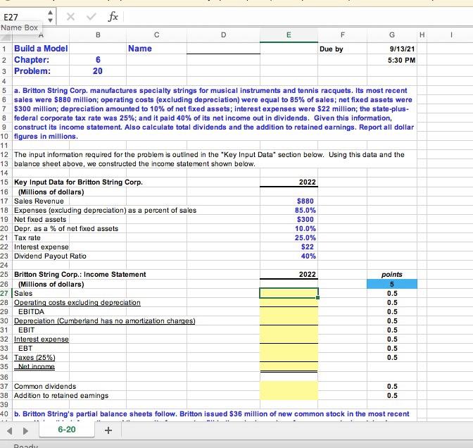This screenshot has width=473, height=448.
Task: Click the $880 Sales Revenue value
Action: (x=305, y=201)
